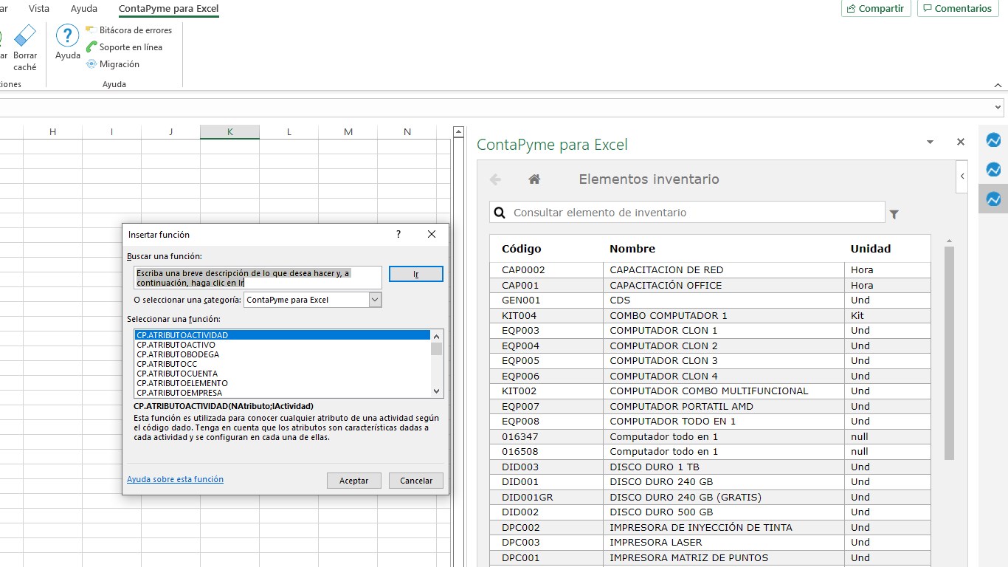Click the Ayuda question mark ribbon icon
The height and width of the screenshot is (567, 1008).
click(x=67, y=35)
